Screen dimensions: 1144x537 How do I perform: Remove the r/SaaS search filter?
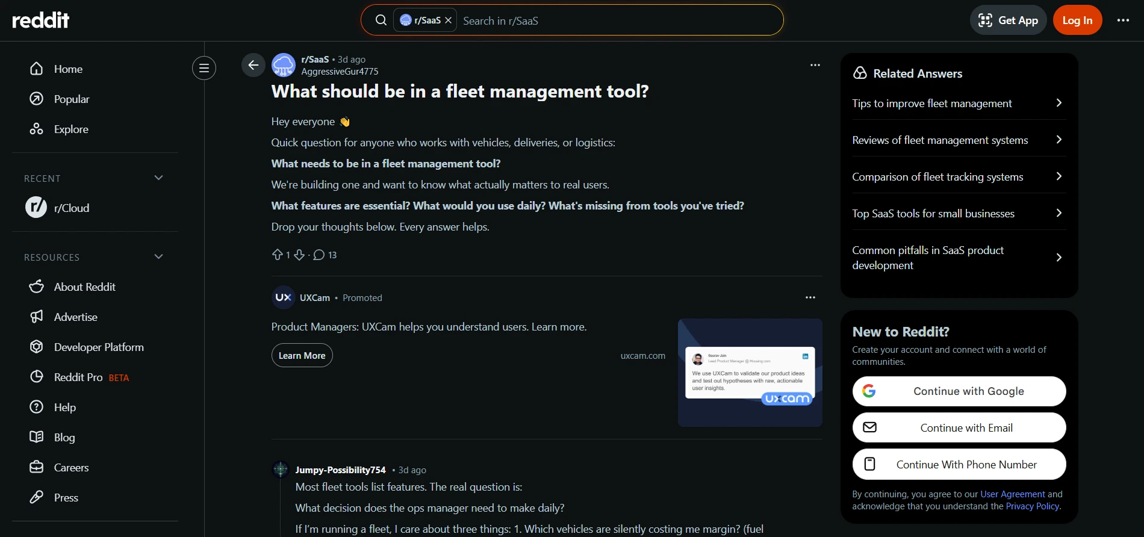449,20
